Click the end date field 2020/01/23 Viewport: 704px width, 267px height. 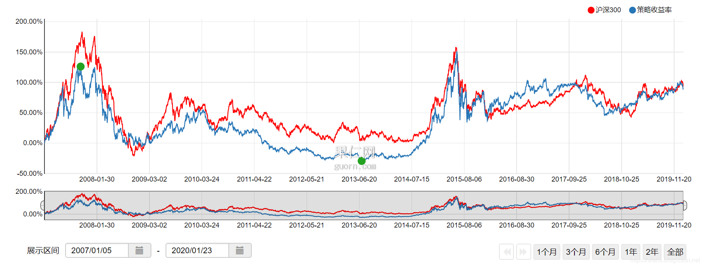[197, 251]
